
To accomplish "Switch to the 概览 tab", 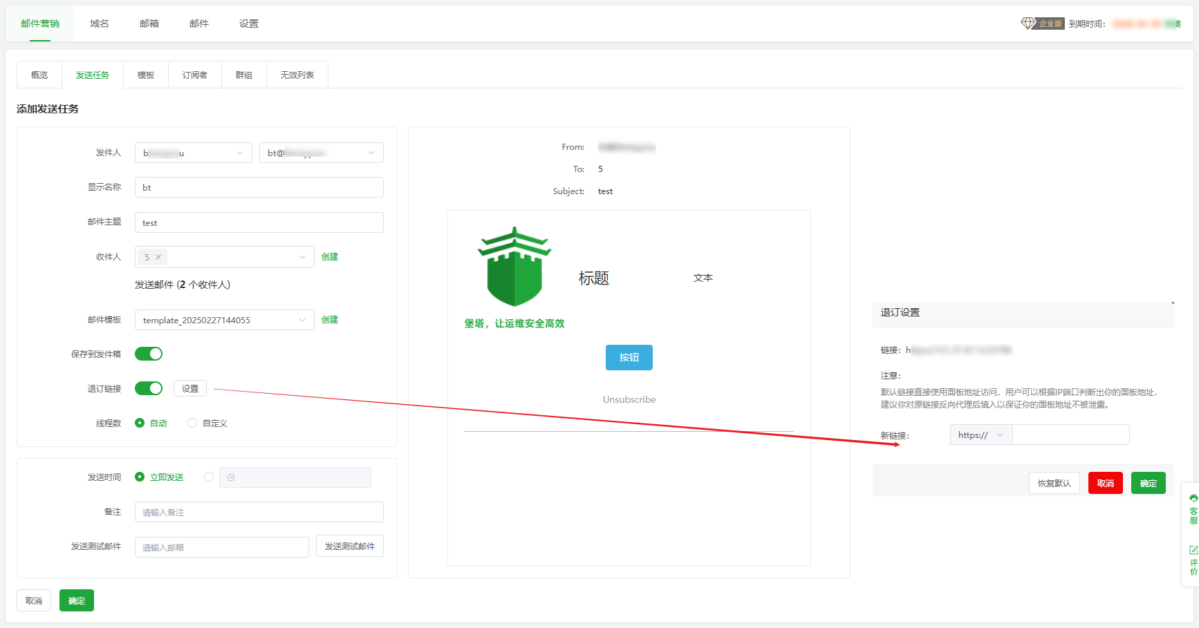I will 39,75.
